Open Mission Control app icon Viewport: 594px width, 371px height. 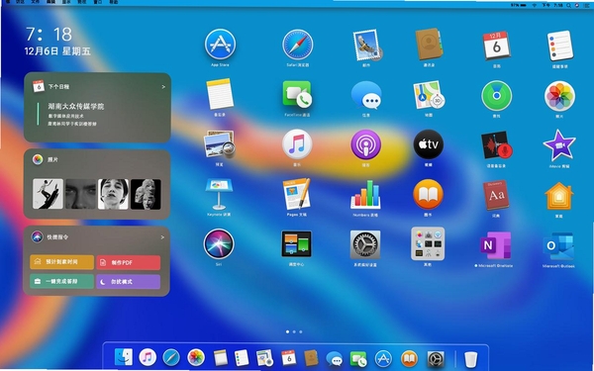296,244
